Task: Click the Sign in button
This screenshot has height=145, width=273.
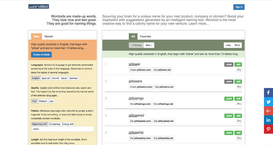Action: click(239, 7)
